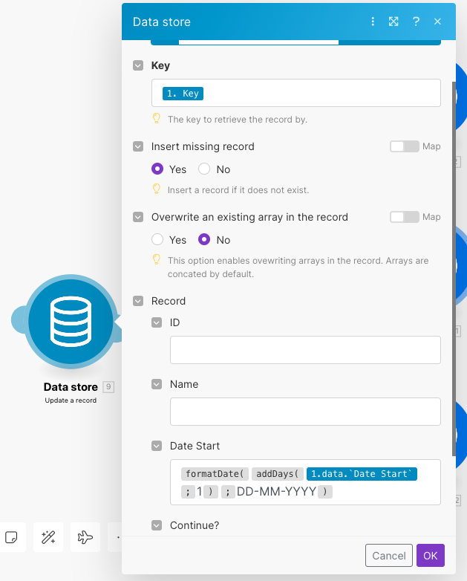Image resolution: width=467 pixels, height=581 pixels.
Task: Collapse the ID field
Action: pyautogui.click(x=157, y=322)
